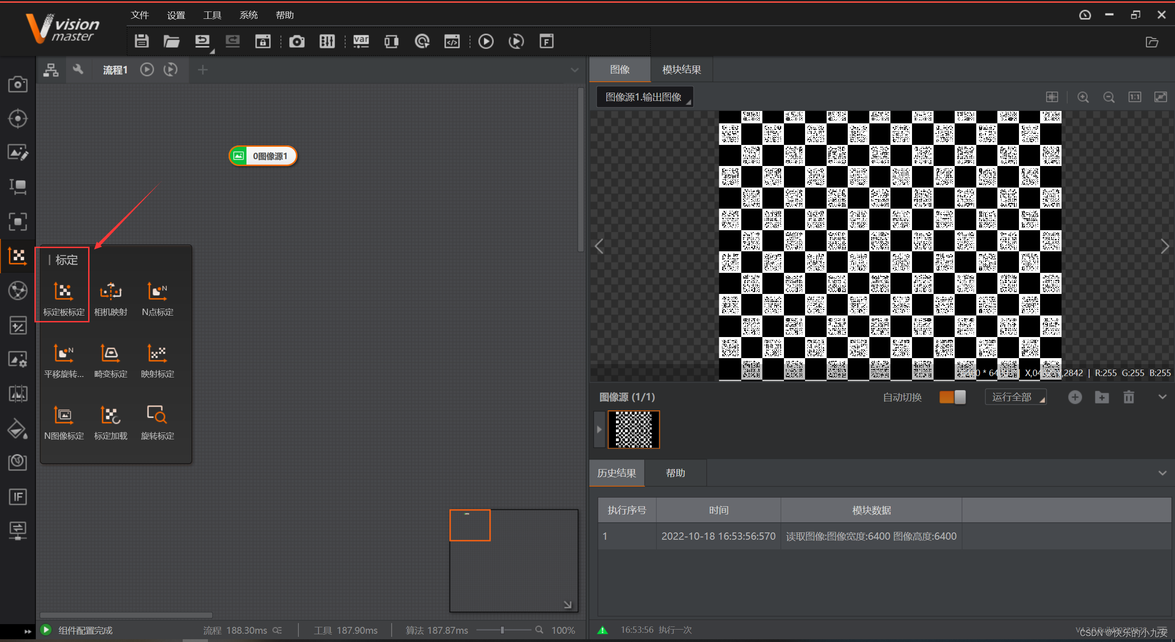
Task: Adjust the canvas zoom slider
Action: coord(503,630)
